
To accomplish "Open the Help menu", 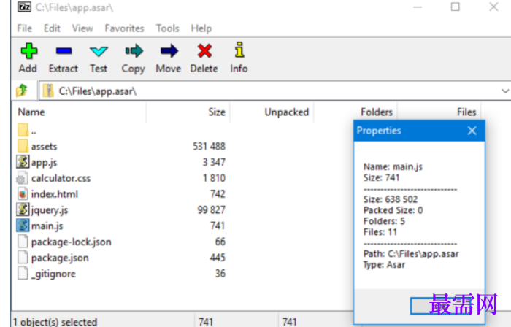I will [x=201, y=28].
